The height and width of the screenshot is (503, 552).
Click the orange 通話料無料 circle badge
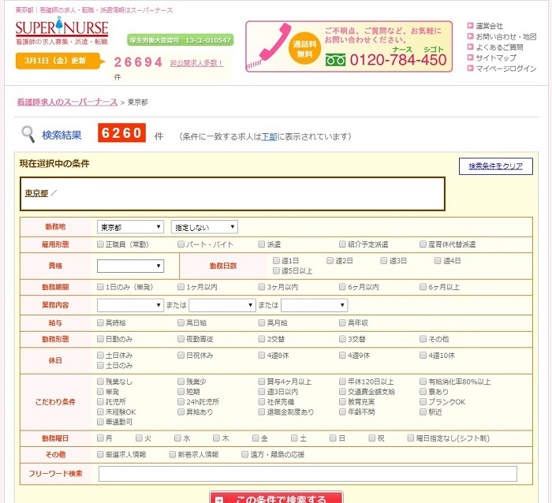click(304, 44)
